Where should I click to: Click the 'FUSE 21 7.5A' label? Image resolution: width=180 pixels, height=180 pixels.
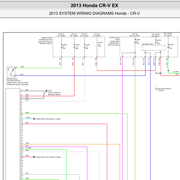[x=159, y=42]
